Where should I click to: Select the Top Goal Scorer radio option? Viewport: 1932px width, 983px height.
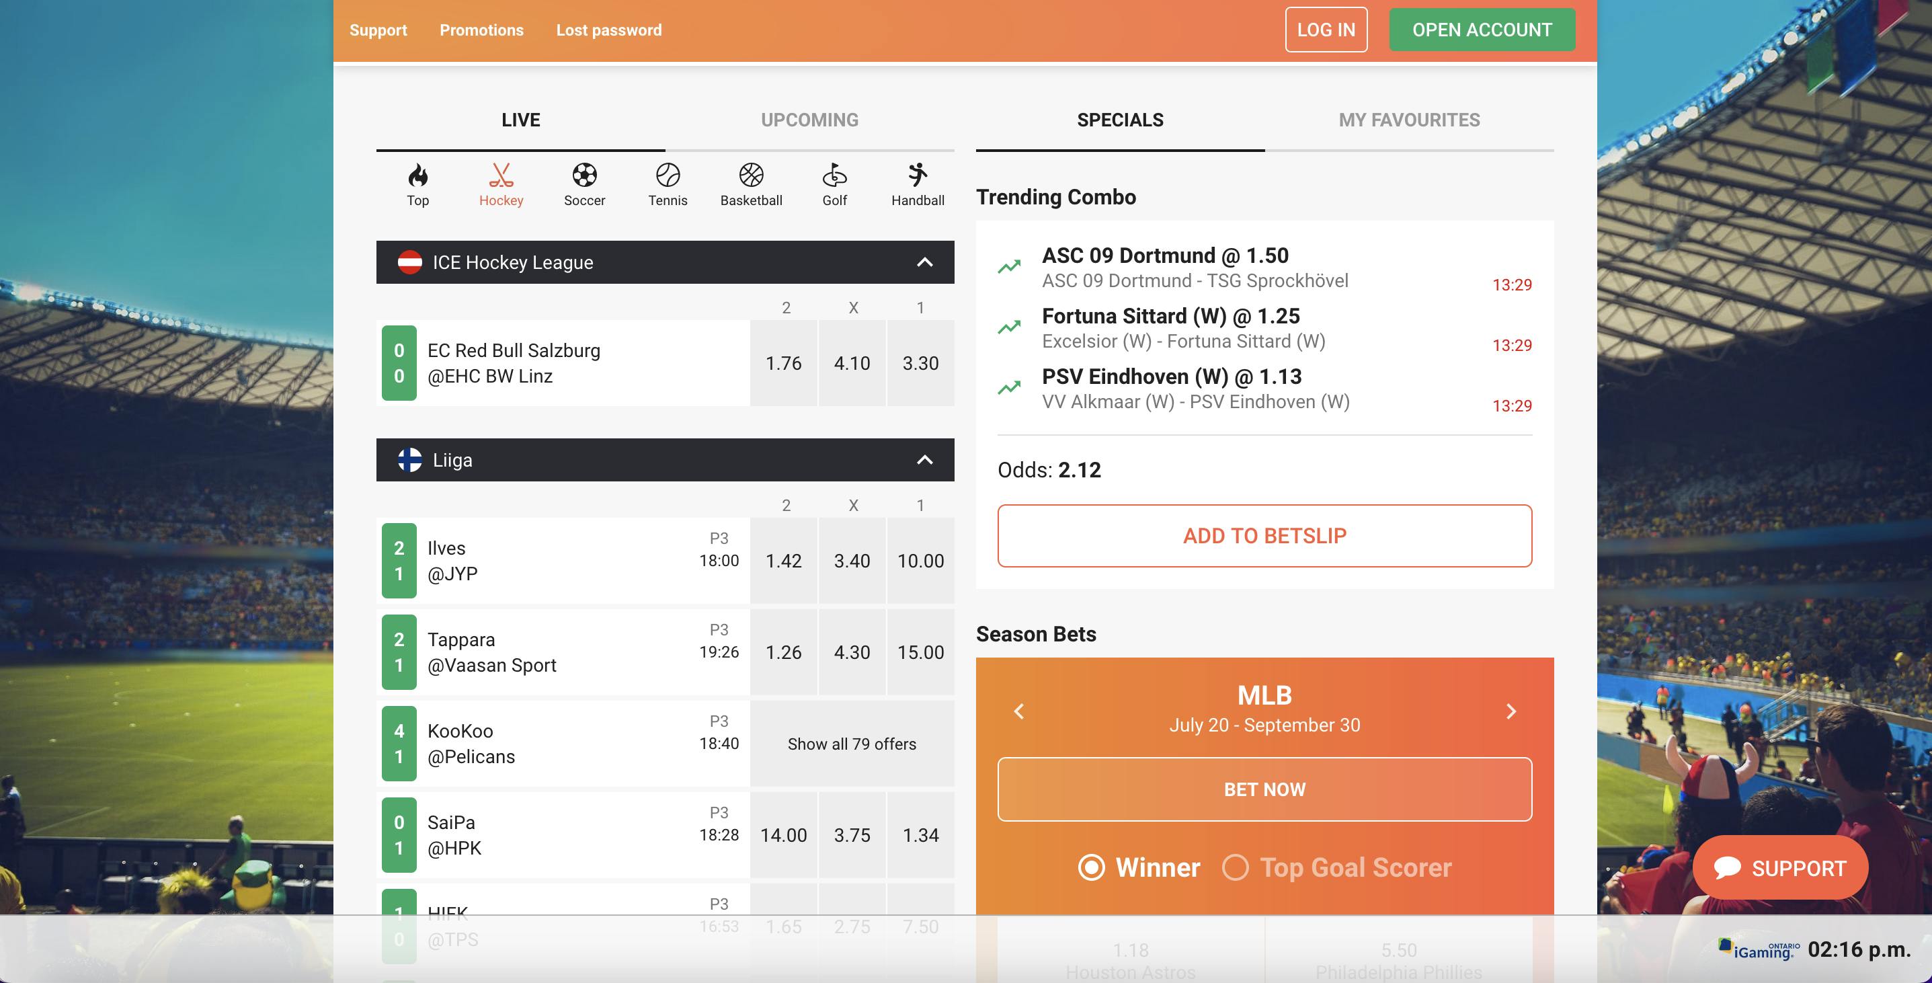point(1236,867)
